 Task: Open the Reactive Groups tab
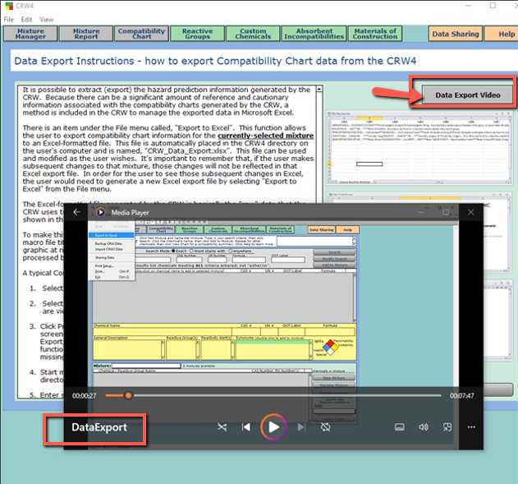point(197,34)
